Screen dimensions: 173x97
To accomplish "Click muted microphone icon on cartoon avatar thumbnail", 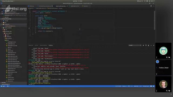I will tap(167, 57).
